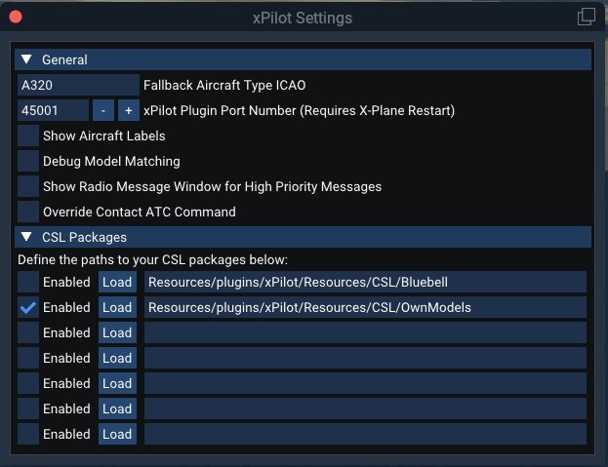Click Load button for Bluebell path
Viewport: 608px width, 467px height.
(x=117, y=282)
